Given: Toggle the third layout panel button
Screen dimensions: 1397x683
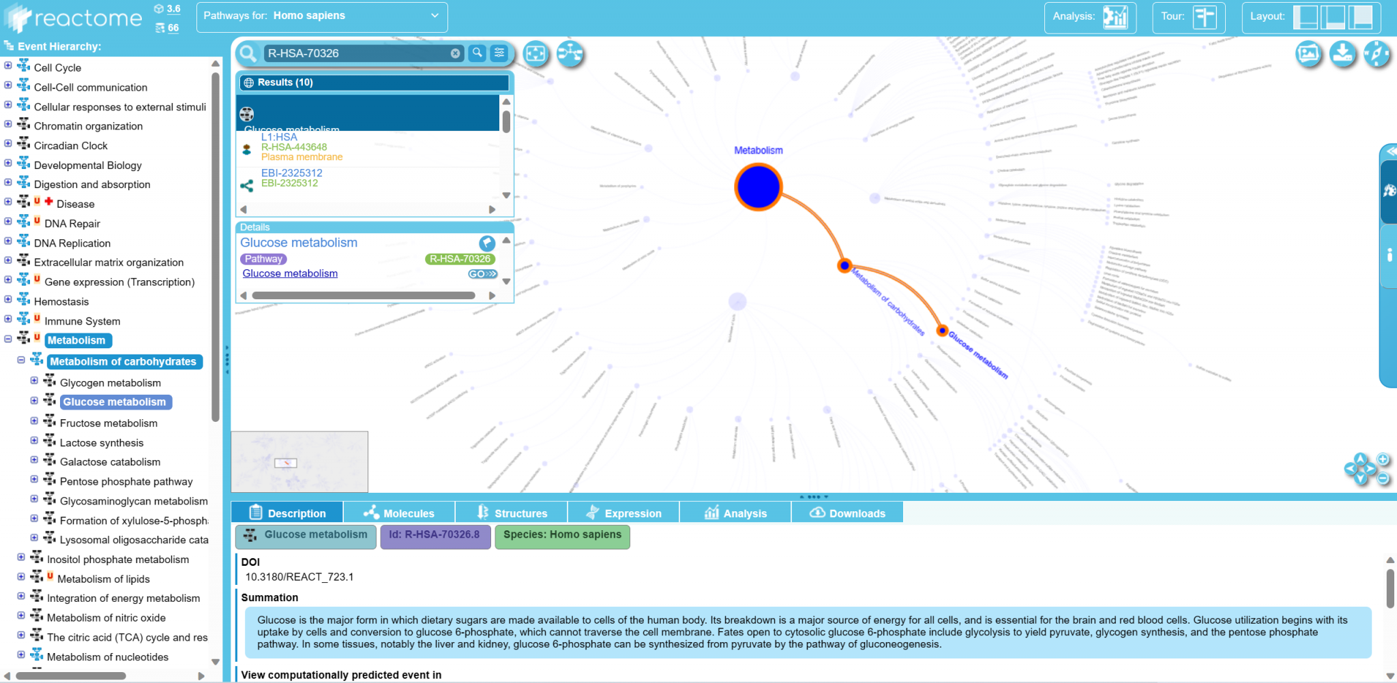Looking at the screenshot, I should click(x=1360, y=17).
